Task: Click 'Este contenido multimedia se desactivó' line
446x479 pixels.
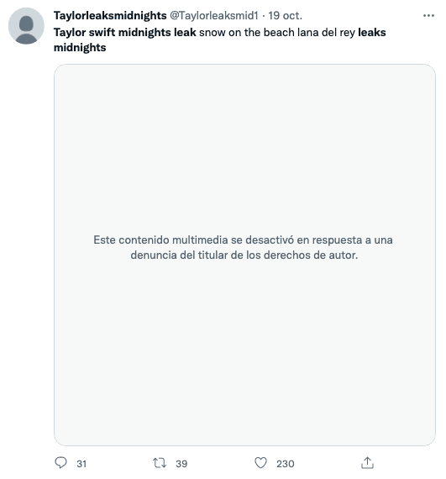Action: [x=193, y=239]
